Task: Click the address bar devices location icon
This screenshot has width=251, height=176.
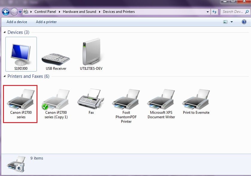Action: pos(26,12)
